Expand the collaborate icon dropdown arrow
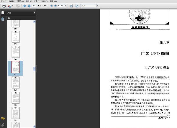This screenshot has height=128, width=177. (12, 6)
